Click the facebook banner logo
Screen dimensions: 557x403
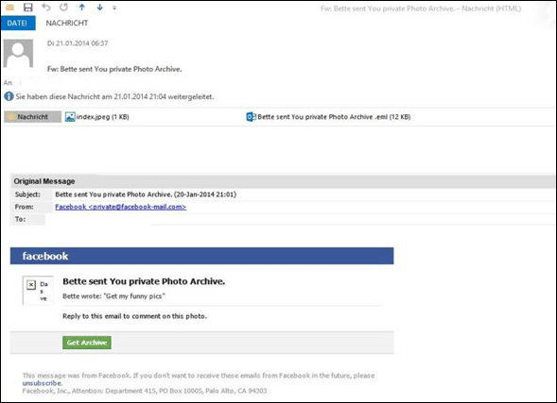tap(45, 256)
